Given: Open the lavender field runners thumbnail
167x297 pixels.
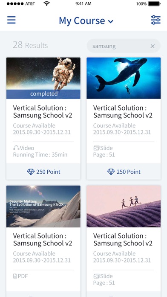Looking at the screenshot, I should point(124,206).
